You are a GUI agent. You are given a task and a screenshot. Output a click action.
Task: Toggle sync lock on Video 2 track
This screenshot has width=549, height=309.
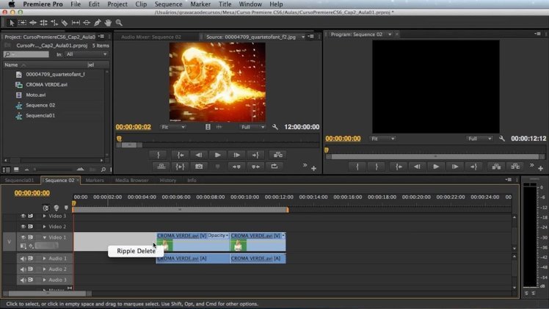pyautogui.click(x=31, y=226)
